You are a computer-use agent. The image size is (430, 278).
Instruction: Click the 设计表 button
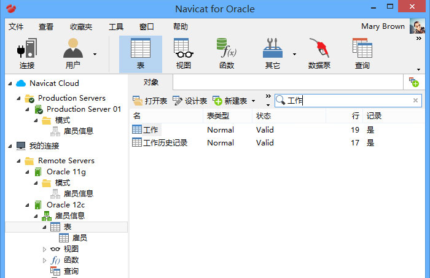pos(190,101)
